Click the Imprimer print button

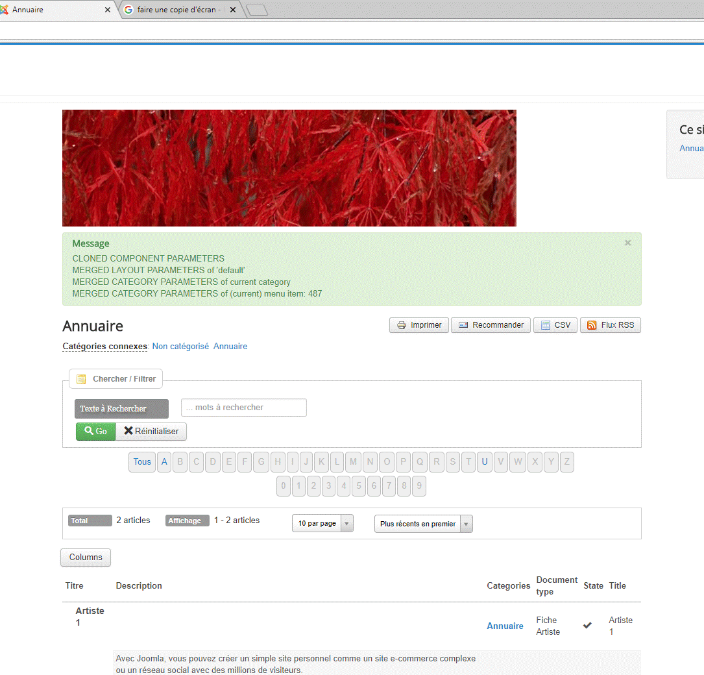419,325
